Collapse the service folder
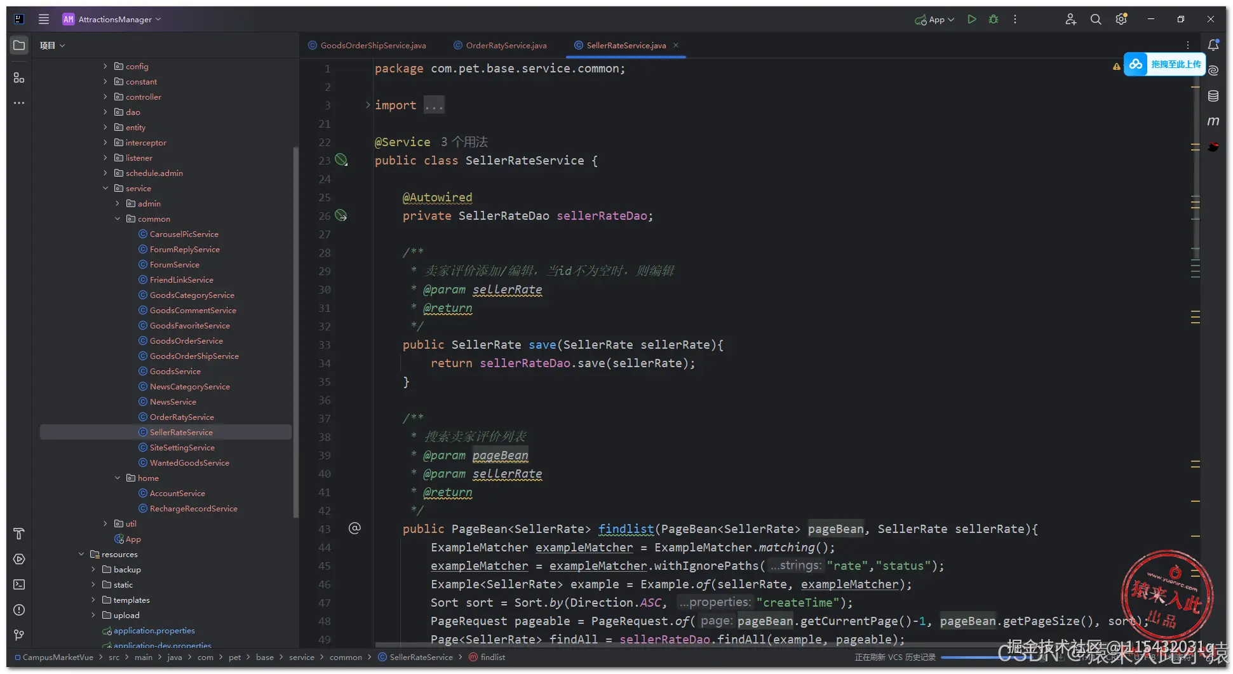The height and width of the screenshot is (674, 1233). point(105,188)
